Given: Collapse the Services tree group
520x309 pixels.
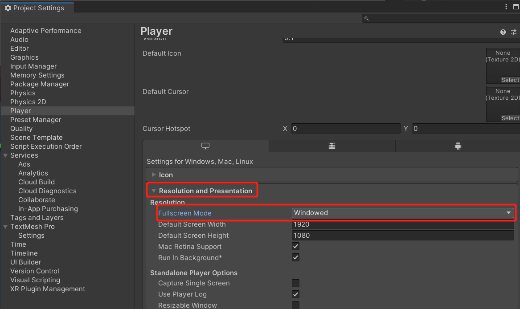Looking at the screenshot, I should [5, 155].
